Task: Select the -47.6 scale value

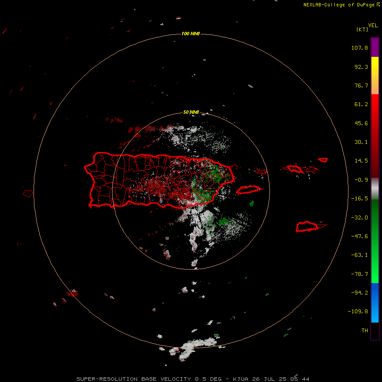Action: (360, 236)
